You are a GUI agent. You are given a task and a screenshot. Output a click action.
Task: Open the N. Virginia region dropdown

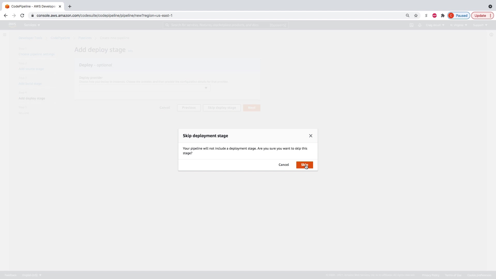(459, 25)
